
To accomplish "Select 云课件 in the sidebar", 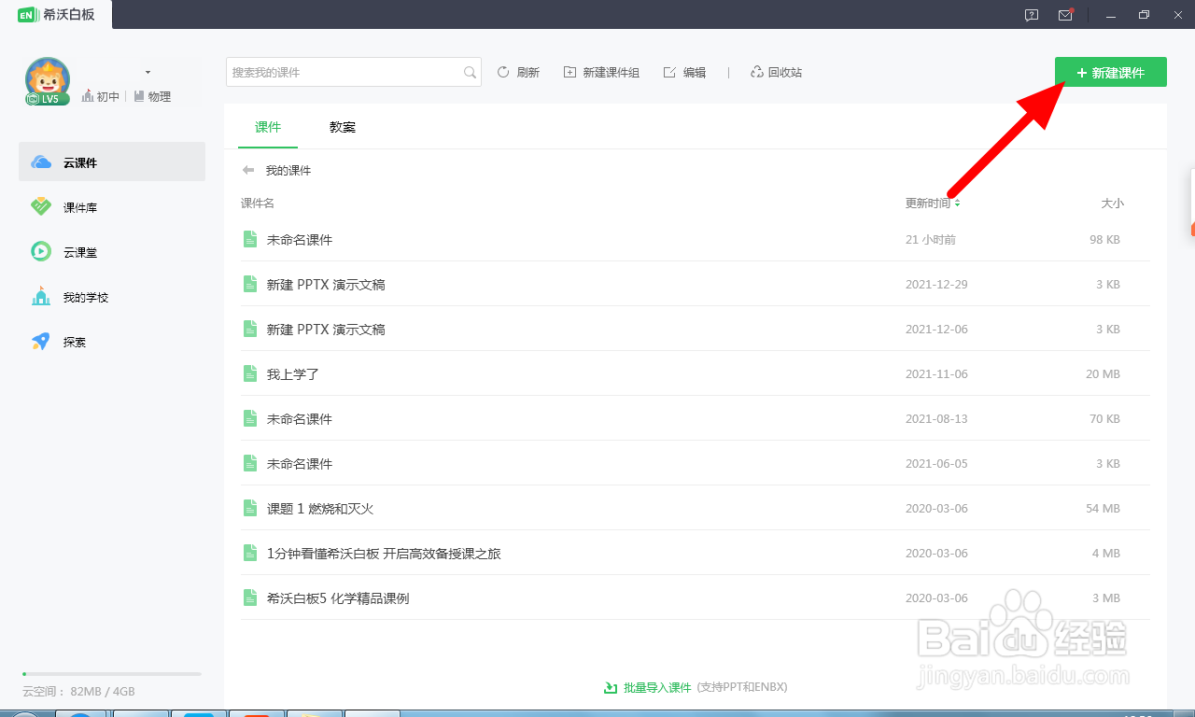I will (112, 162).
